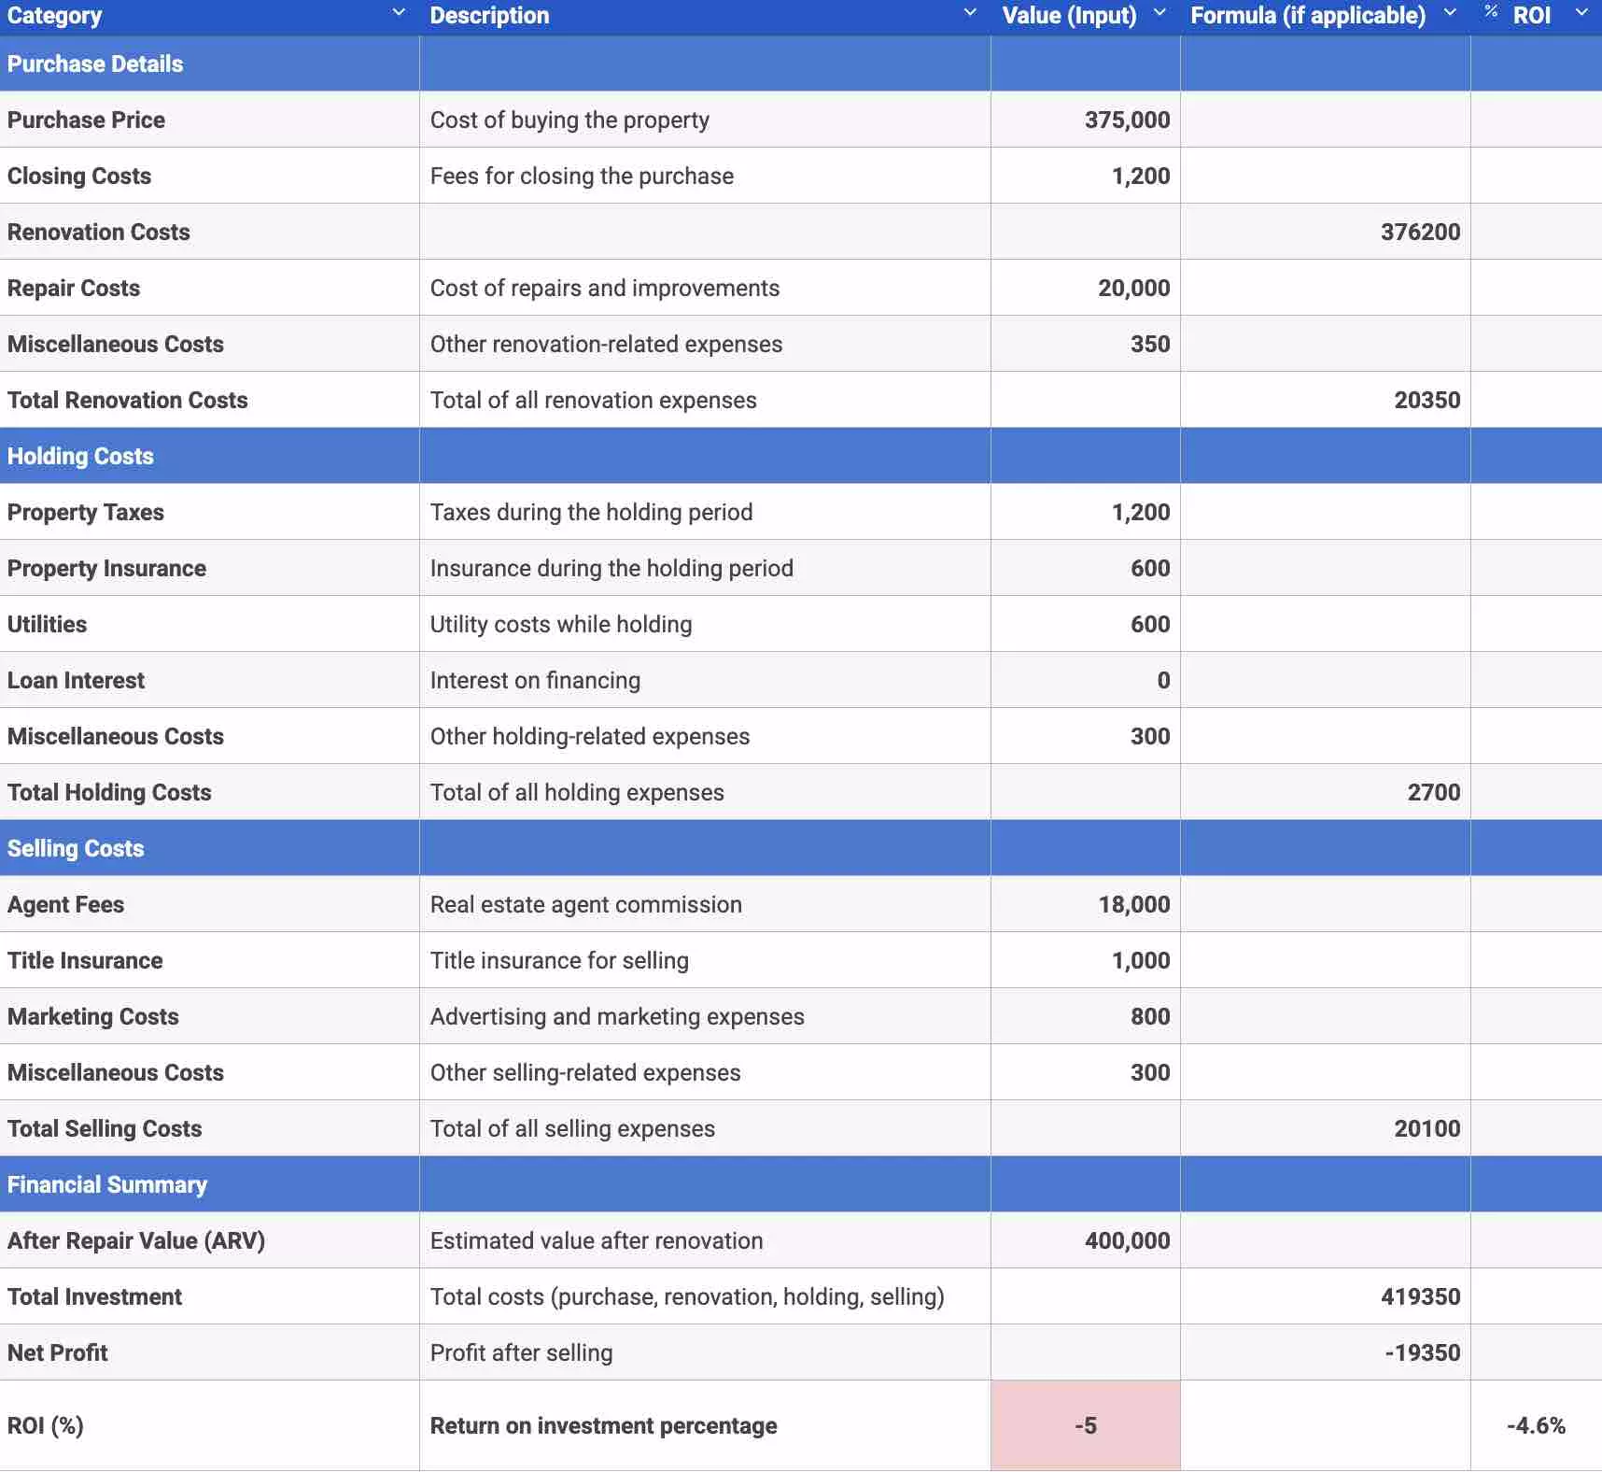
Task: Click the Total Holding Costs result 2700
Action: click(x=1433, y=792)
